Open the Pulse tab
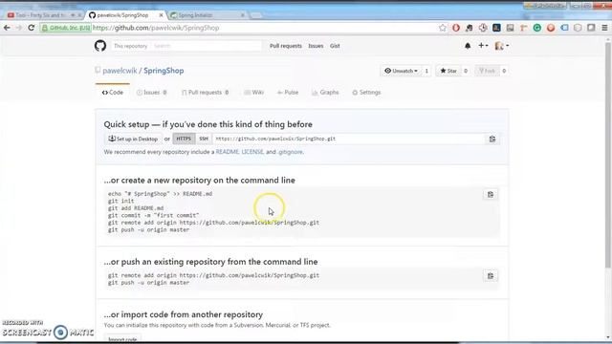 coord(288,93)
